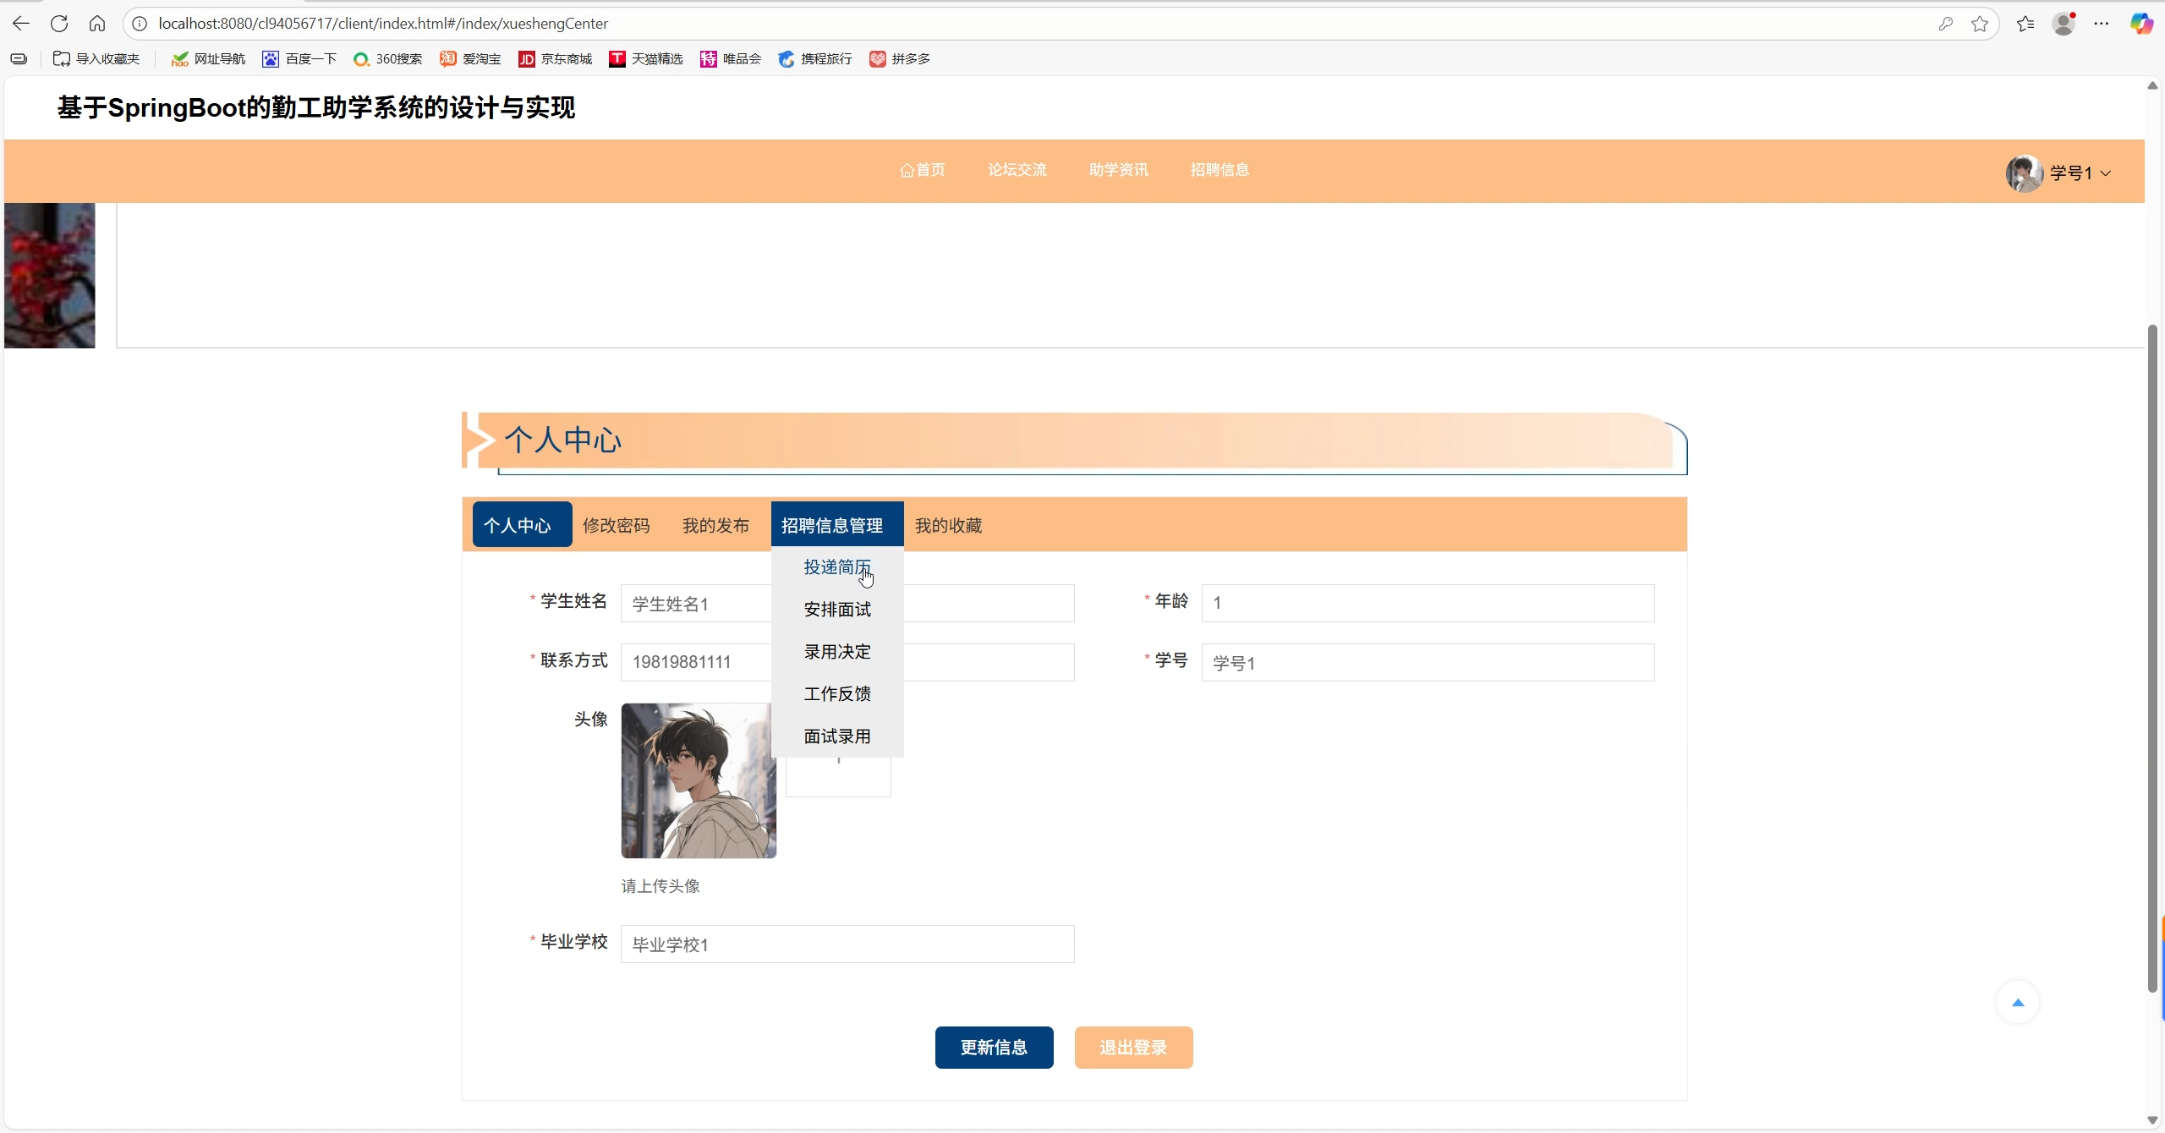Click the 360搜索 bookmark icon
This screenshot has width=2165, height=1133.
pos(364,59)
